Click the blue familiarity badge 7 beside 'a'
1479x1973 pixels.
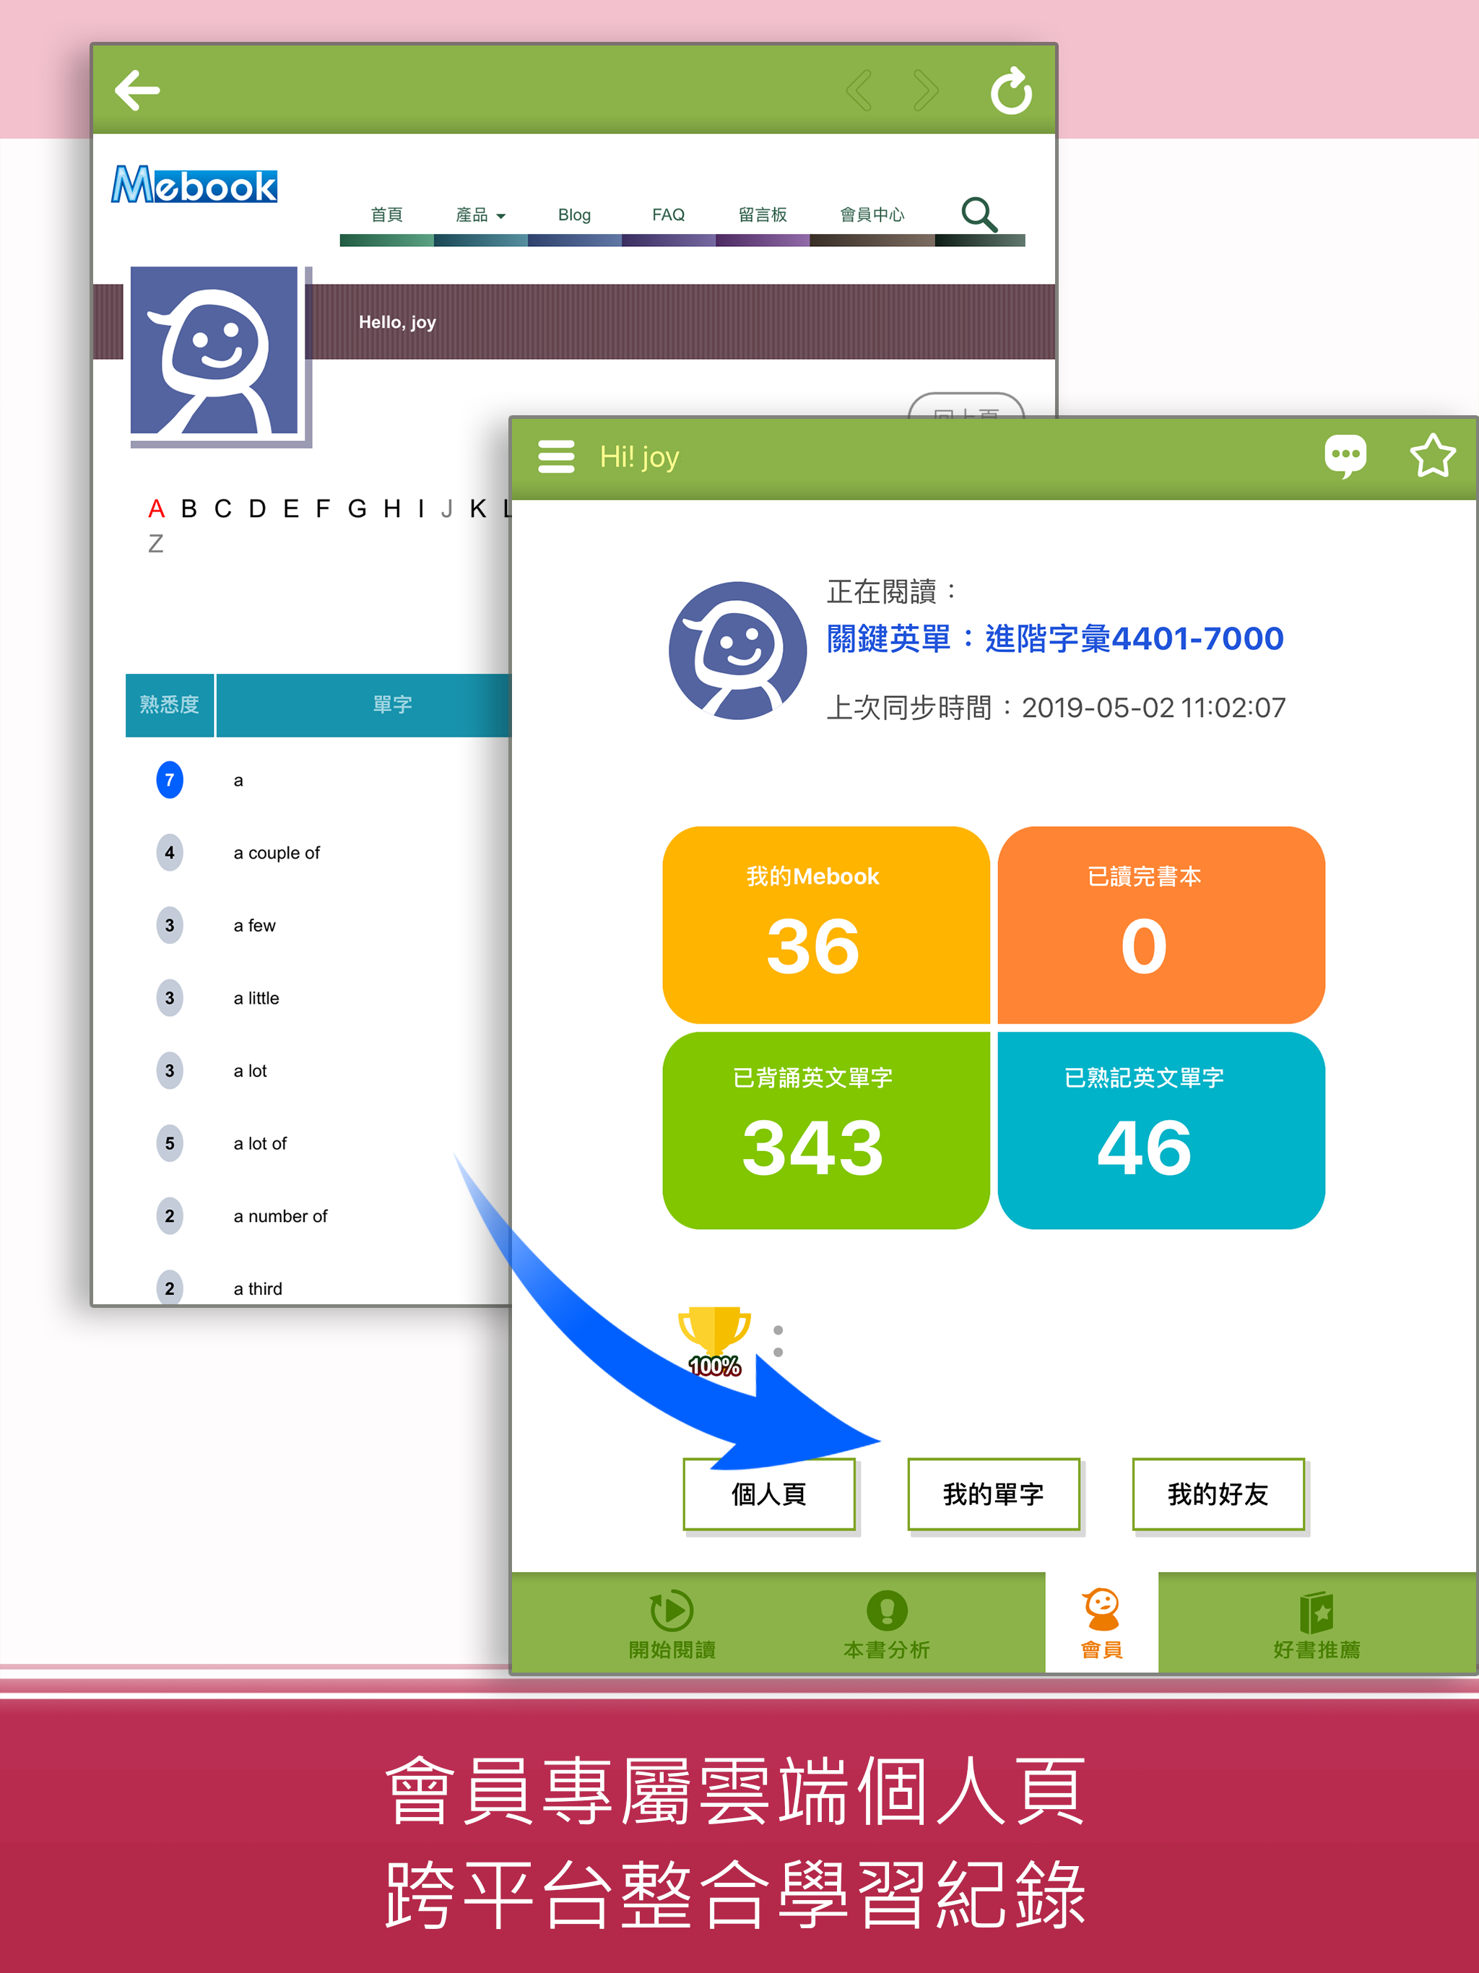point(170,781)
